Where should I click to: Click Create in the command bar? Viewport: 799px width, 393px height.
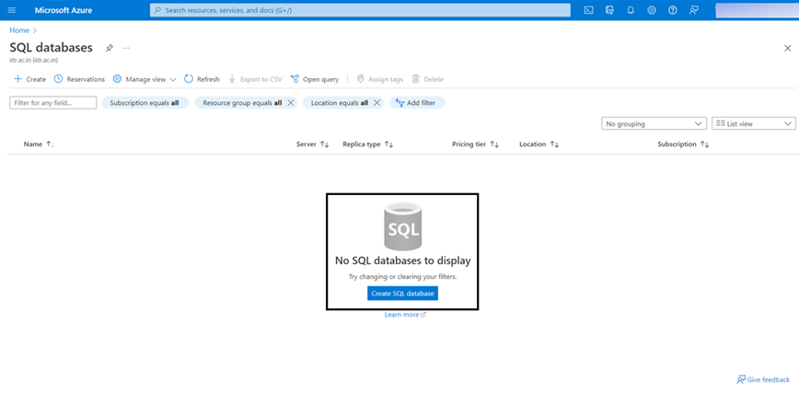pos(29,79)
